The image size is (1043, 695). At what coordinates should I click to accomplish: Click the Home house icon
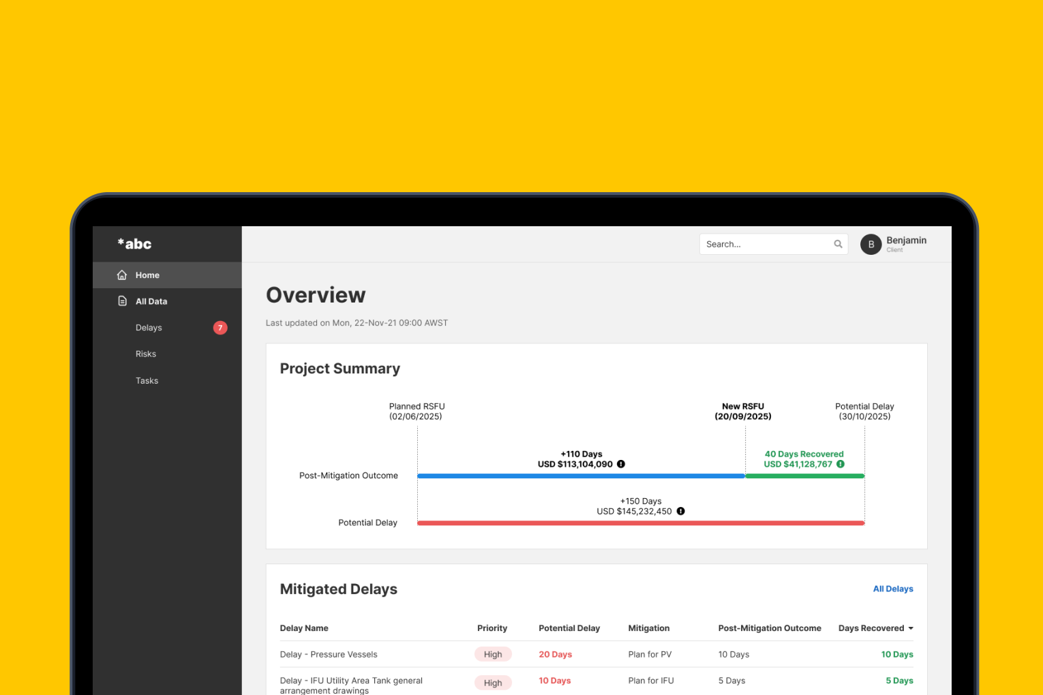[x=122, y=275]
